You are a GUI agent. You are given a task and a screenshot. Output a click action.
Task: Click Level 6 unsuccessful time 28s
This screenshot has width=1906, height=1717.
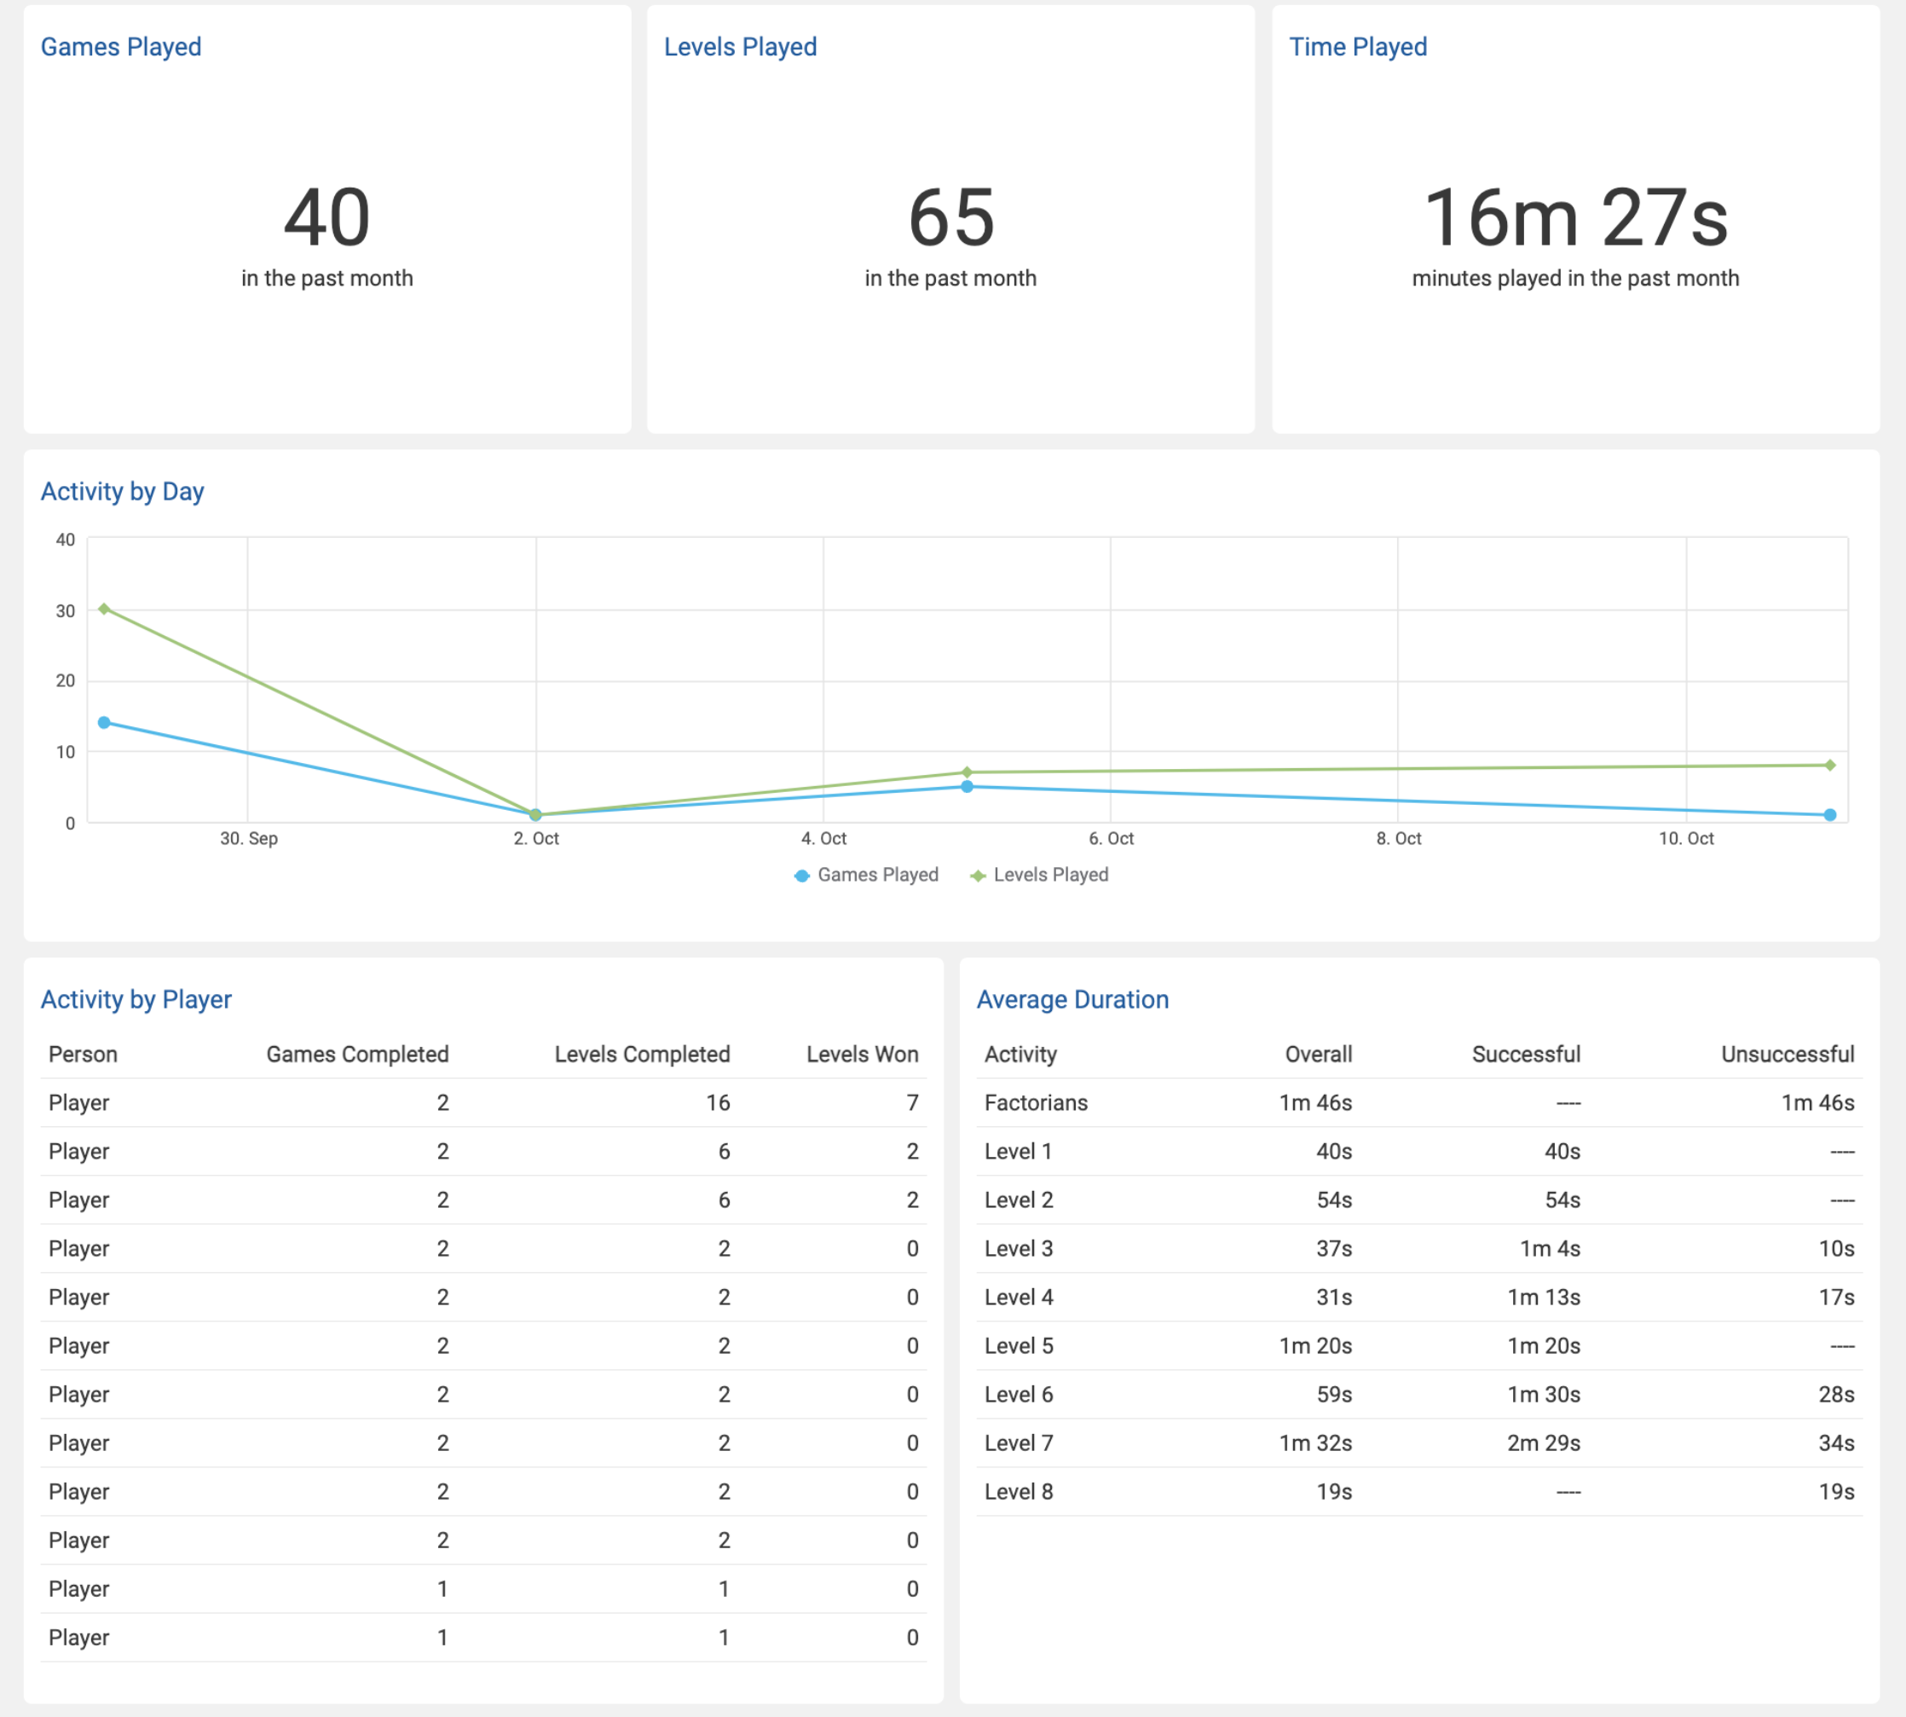click(1836, 1395)
